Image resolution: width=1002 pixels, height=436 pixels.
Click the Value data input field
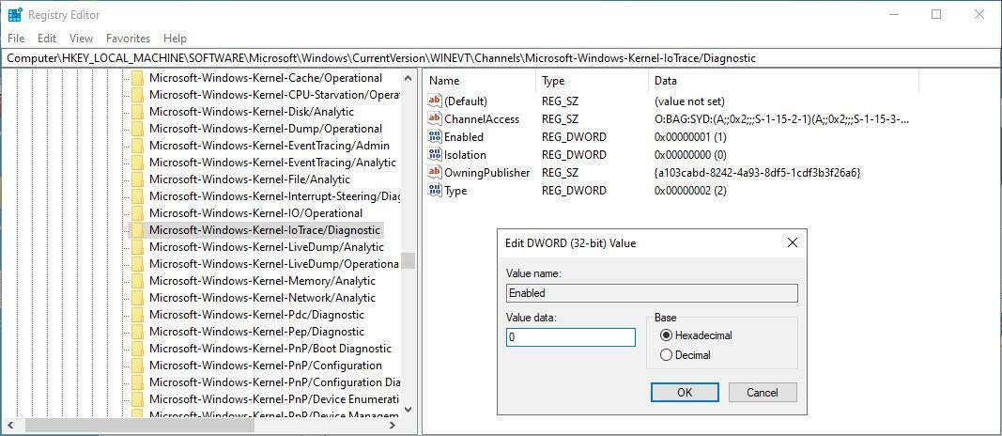point(570,337)
